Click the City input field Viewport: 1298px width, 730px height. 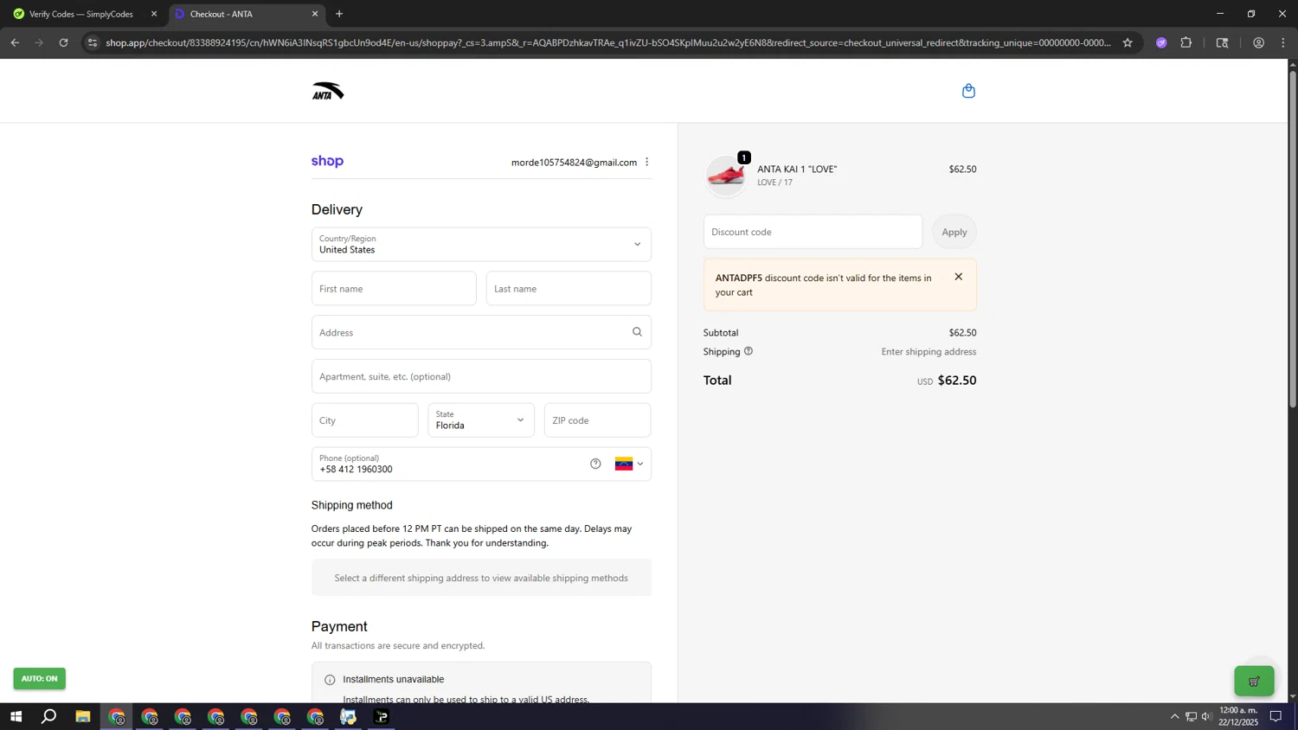[365, 420]
